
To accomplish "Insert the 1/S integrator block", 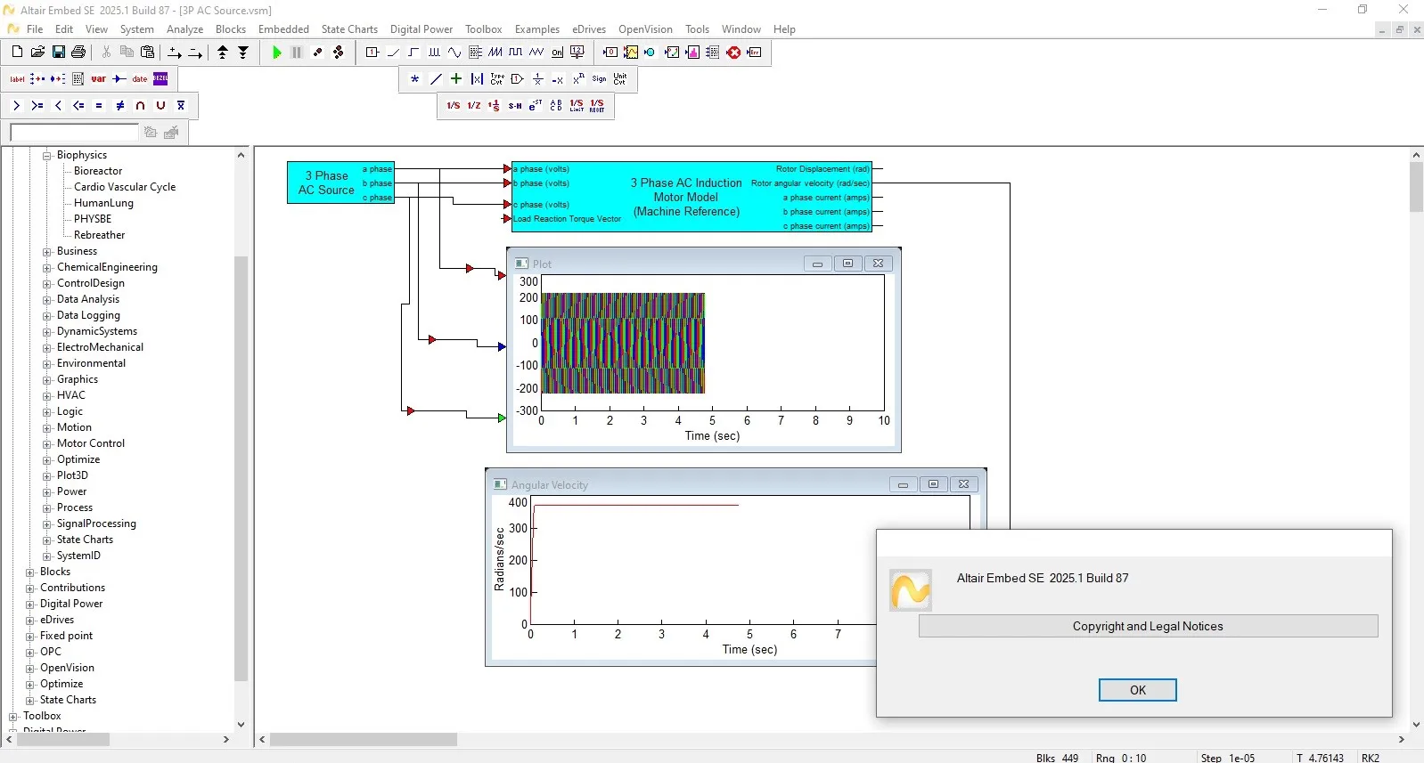I will click(454, 106).
